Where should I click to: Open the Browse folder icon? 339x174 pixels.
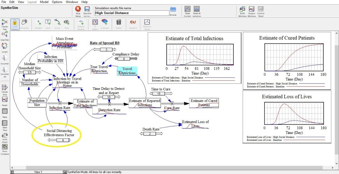173,9
